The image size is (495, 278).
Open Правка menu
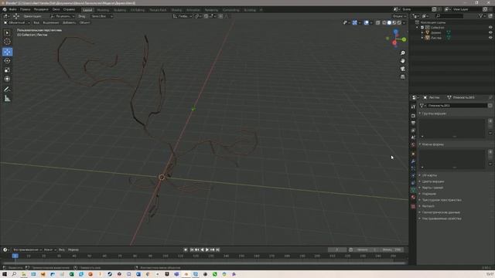[26, 9]
